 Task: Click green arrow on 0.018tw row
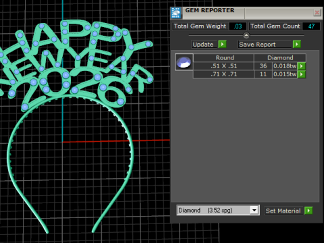click(x=302, y=66)
